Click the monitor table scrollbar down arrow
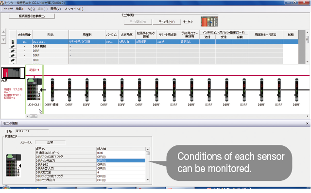 148,180
